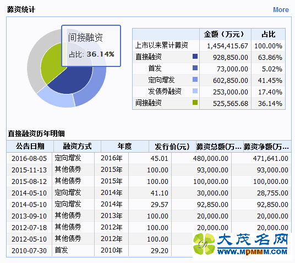295x263 pixels.
Task: Select the 2016-08-05 date row
Action: (x=29, y=159)
